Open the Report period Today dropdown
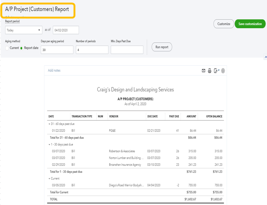 click(x=23, y=30)
